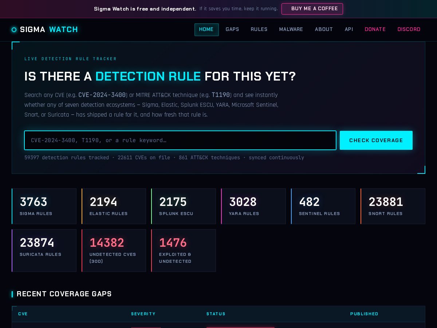Open the 1476 Exploited & Undetected card

pos(184,250)
